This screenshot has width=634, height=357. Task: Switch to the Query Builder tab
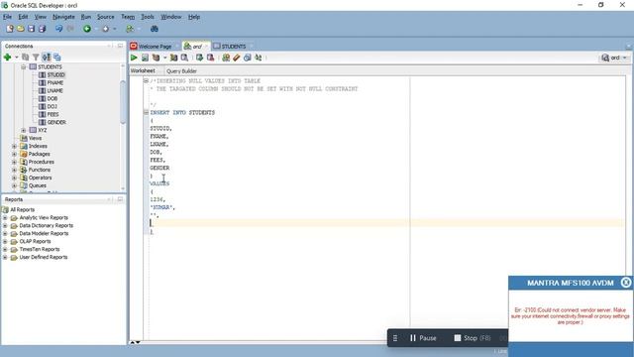coord(181,70)
